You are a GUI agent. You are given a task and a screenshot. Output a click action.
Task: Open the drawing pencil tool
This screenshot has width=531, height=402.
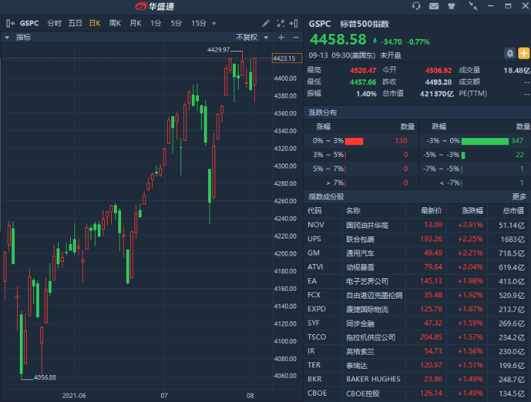[x=265, y=23]
